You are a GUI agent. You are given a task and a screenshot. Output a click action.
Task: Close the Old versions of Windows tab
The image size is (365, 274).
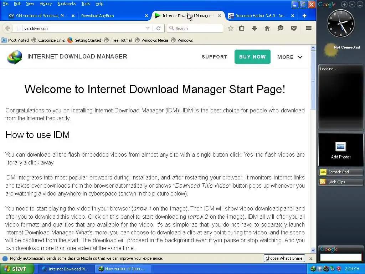coord(73,16)
